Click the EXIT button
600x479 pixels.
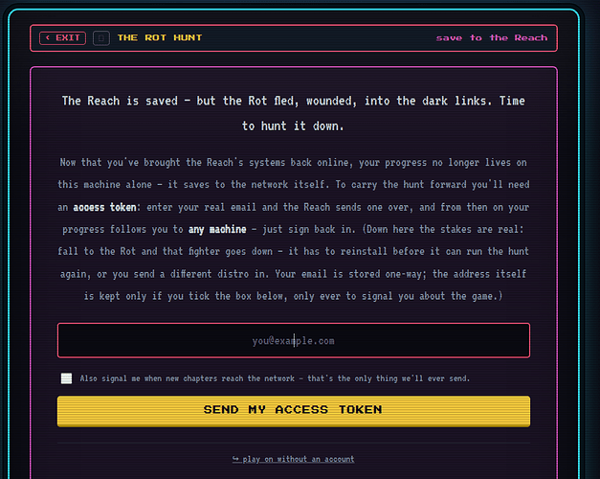[62, 38]
